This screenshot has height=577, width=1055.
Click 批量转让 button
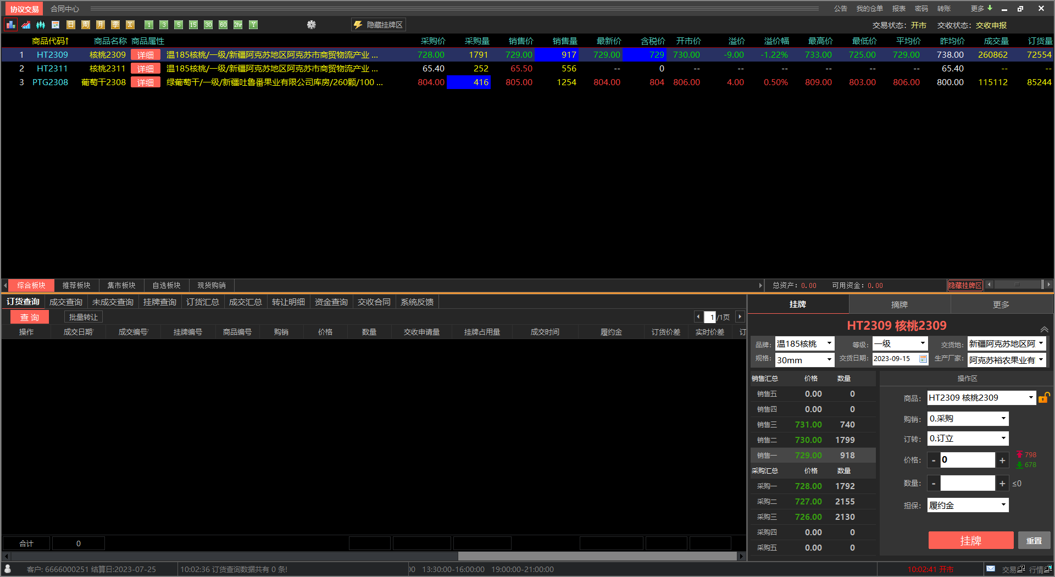click(x=84, y=317)
